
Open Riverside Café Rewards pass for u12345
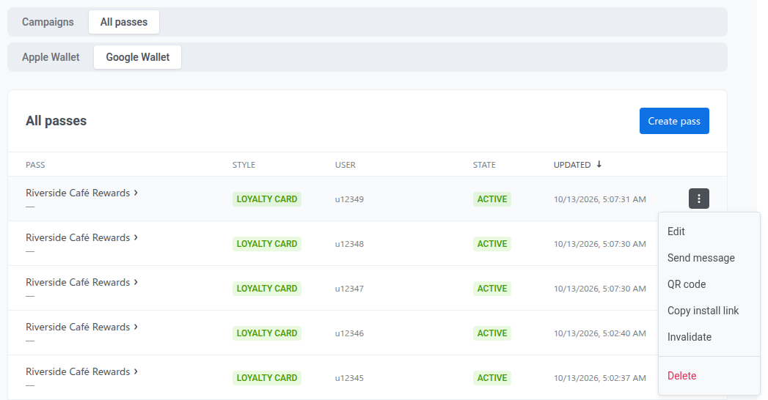click(x=82, y=371)
